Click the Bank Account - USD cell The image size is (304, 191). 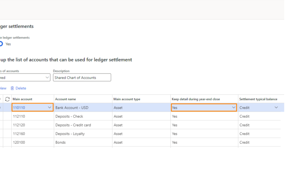pos(83,107)
